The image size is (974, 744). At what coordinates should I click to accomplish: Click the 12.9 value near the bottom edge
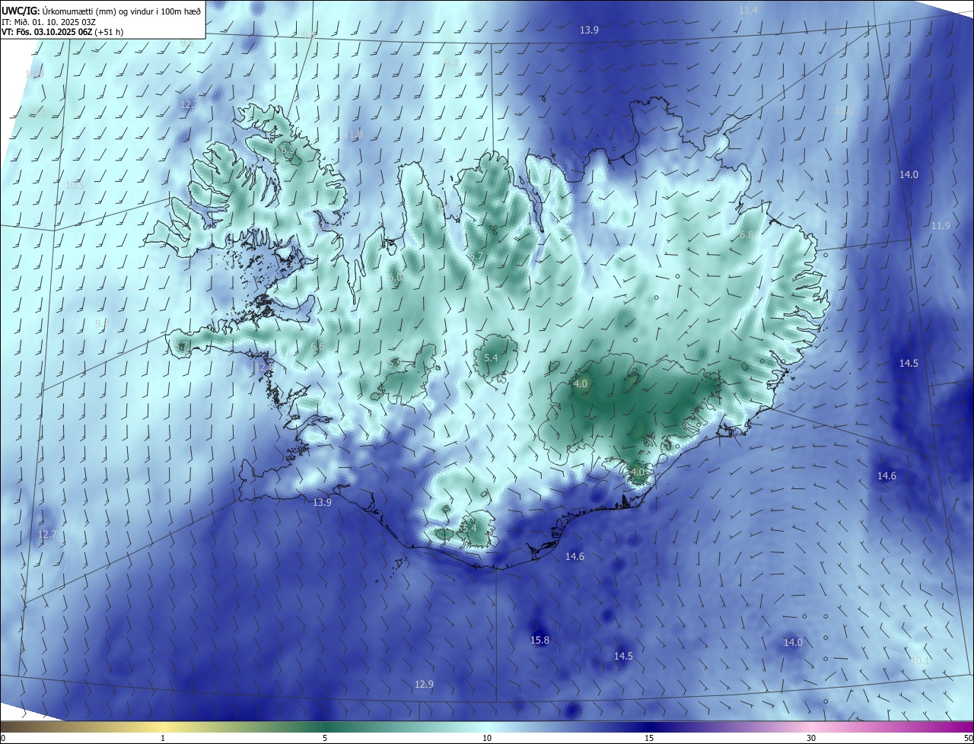(424, 685)
